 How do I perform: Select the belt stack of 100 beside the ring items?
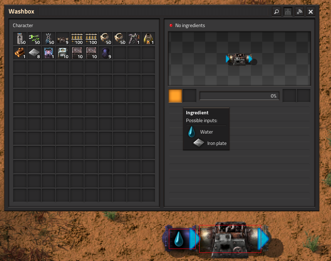click(x=91, y=39)
